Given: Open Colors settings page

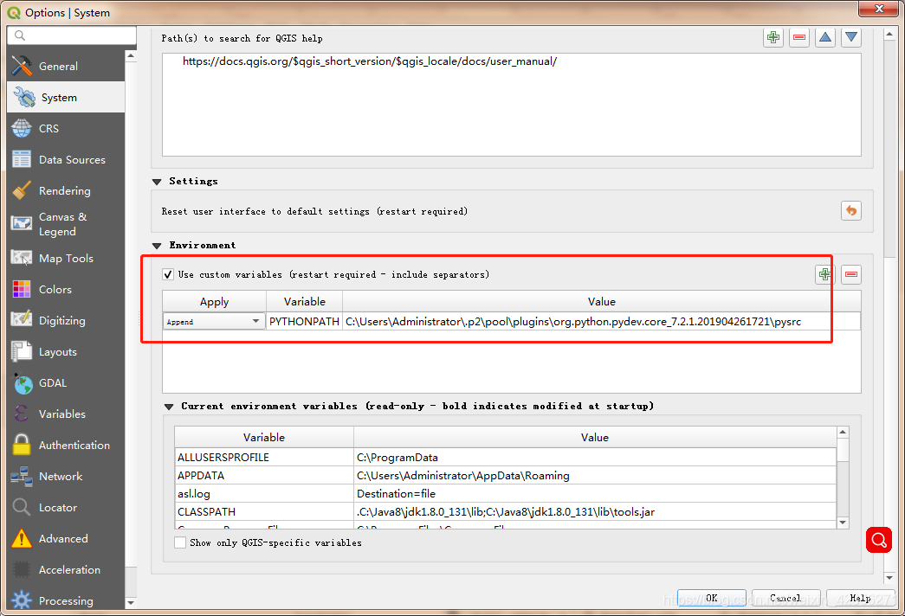Looking at the screenshot, I should (66, 290).
